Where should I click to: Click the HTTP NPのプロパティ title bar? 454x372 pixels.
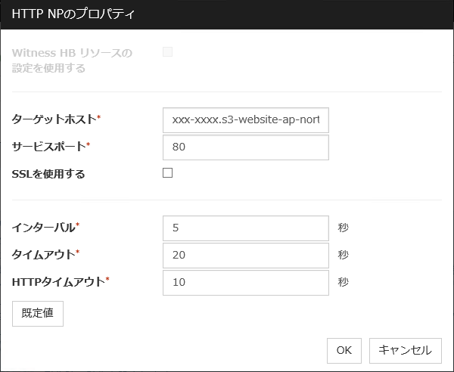coord(227,14)
